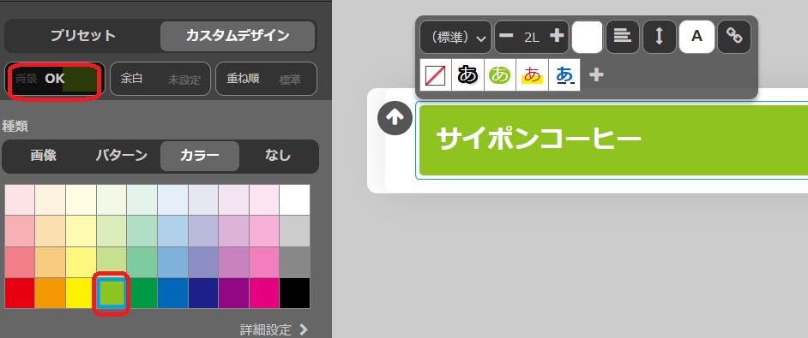Pick the medium gray color swatch
808x338 pixels.
coord(295,263)
